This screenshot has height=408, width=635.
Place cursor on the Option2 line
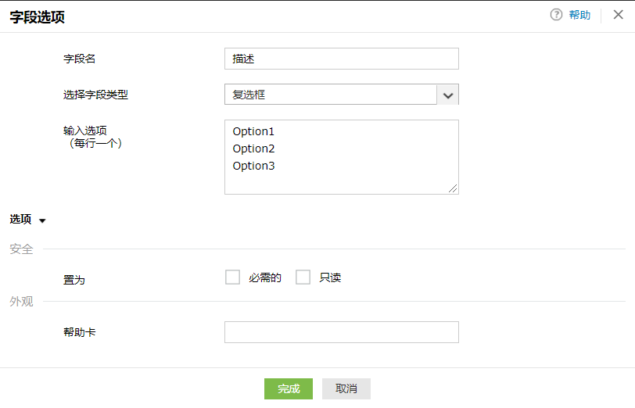253,149
